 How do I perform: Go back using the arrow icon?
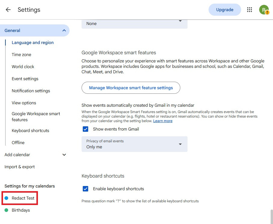8,10
